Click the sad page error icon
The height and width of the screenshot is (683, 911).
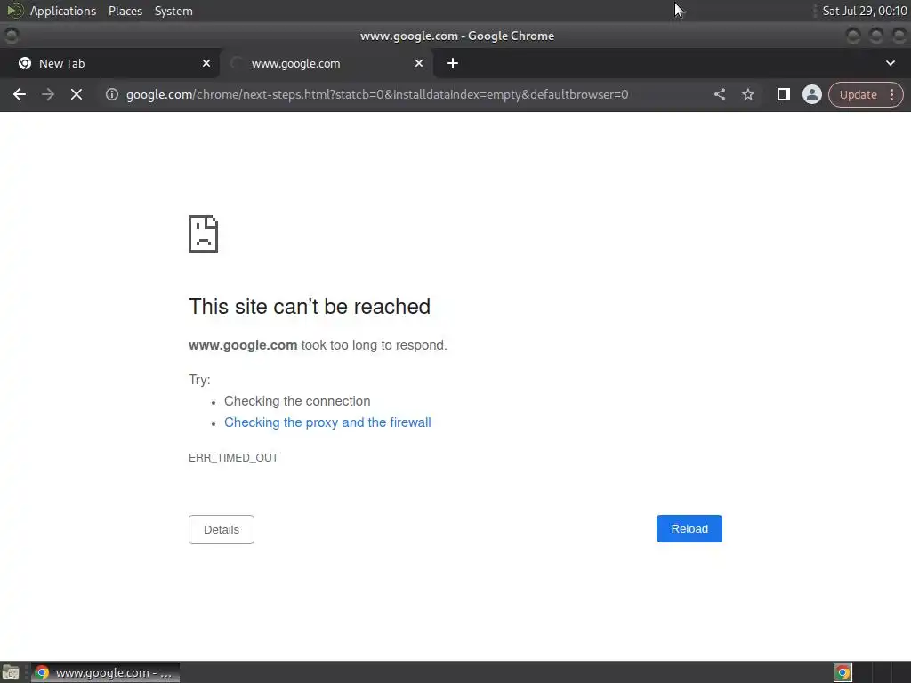point(204,234)
